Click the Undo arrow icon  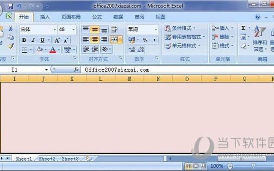click(19, 6)
